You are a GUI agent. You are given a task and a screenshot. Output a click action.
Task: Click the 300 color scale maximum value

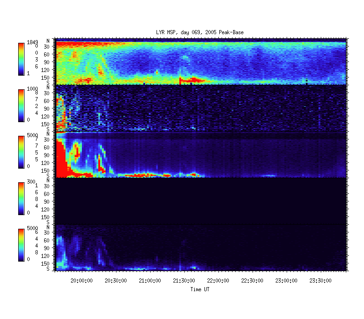(x=31, y=181)
